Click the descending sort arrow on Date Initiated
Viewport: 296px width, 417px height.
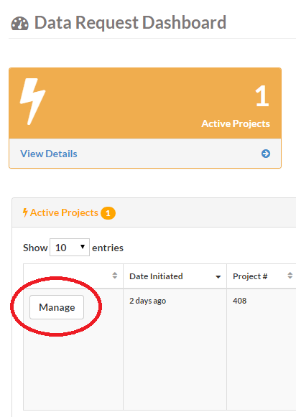218,277
